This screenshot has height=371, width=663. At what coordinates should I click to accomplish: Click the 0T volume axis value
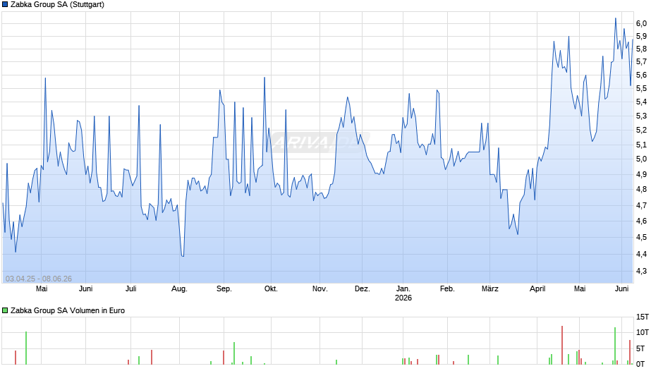coord(640,364)
